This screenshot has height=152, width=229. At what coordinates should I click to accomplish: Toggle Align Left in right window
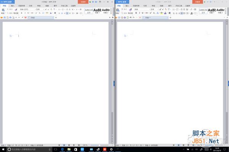(174, 13)
